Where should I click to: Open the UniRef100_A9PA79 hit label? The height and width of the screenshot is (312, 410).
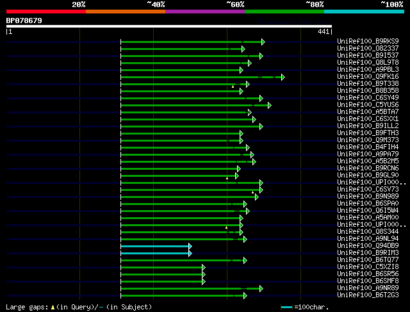tap(368, 154)
